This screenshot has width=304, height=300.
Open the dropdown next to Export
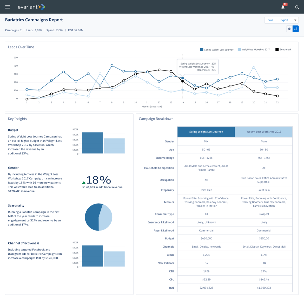295,20
